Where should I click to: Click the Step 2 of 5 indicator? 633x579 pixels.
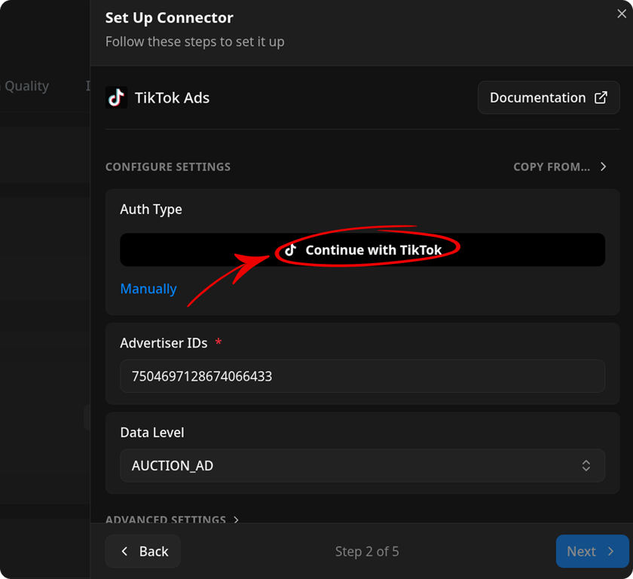click(x=367, y=552)
